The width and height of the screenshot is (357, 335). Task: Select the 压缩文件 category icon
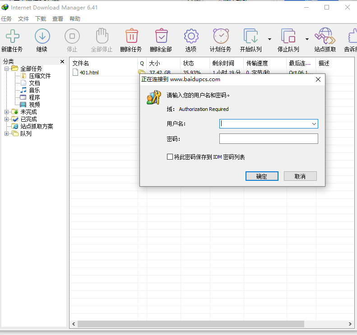(23, 76)
